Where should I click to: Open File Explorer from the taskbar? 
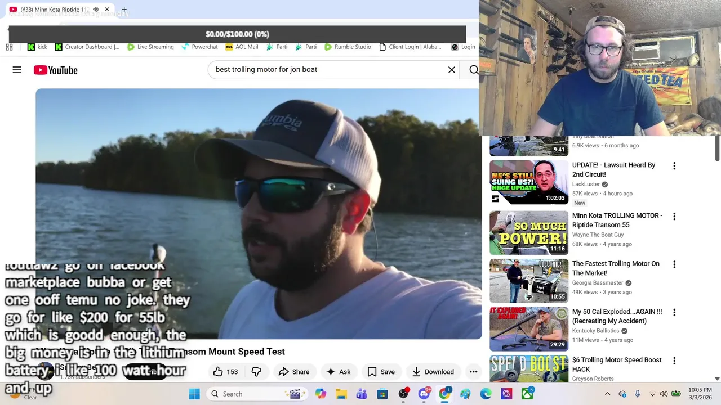point(341,394)
